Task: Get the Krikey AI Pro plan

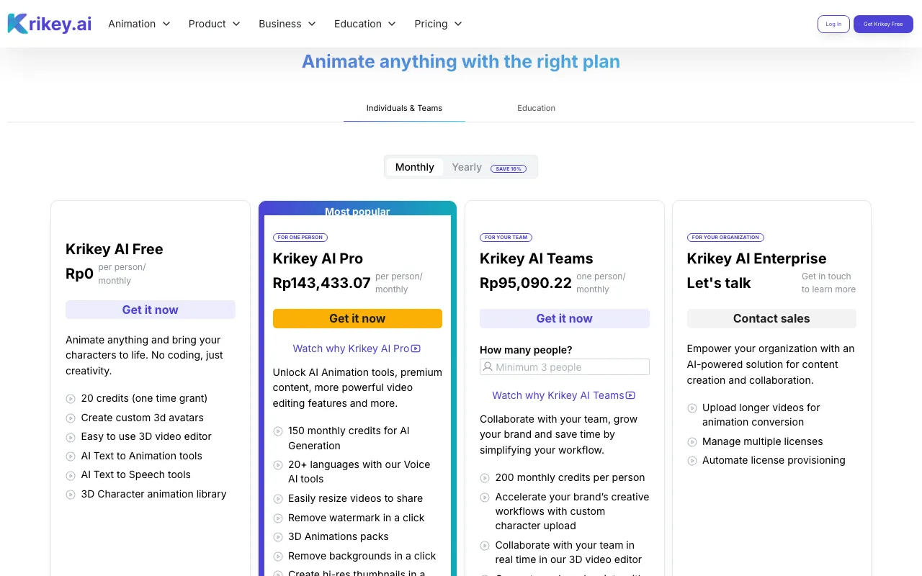Action: click(357, 318)
